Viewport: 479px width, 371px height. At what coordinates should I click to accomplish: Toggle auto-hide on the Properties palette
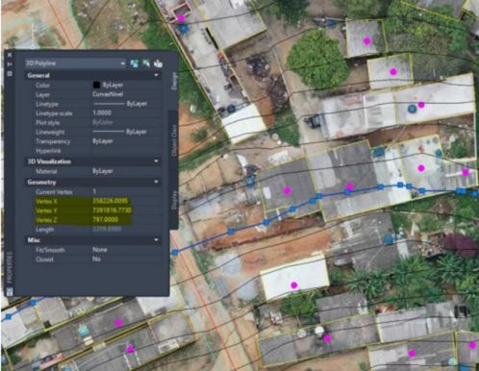click(x=10, y=64)
